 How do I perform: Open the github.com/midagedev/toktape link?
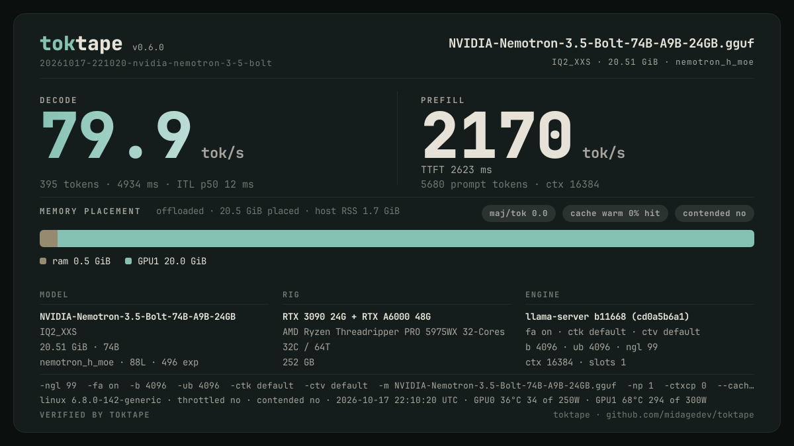point(680,415)
